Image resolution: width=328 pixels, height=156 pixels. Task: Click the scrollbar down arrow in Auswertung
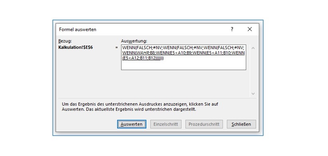point(253,94)
